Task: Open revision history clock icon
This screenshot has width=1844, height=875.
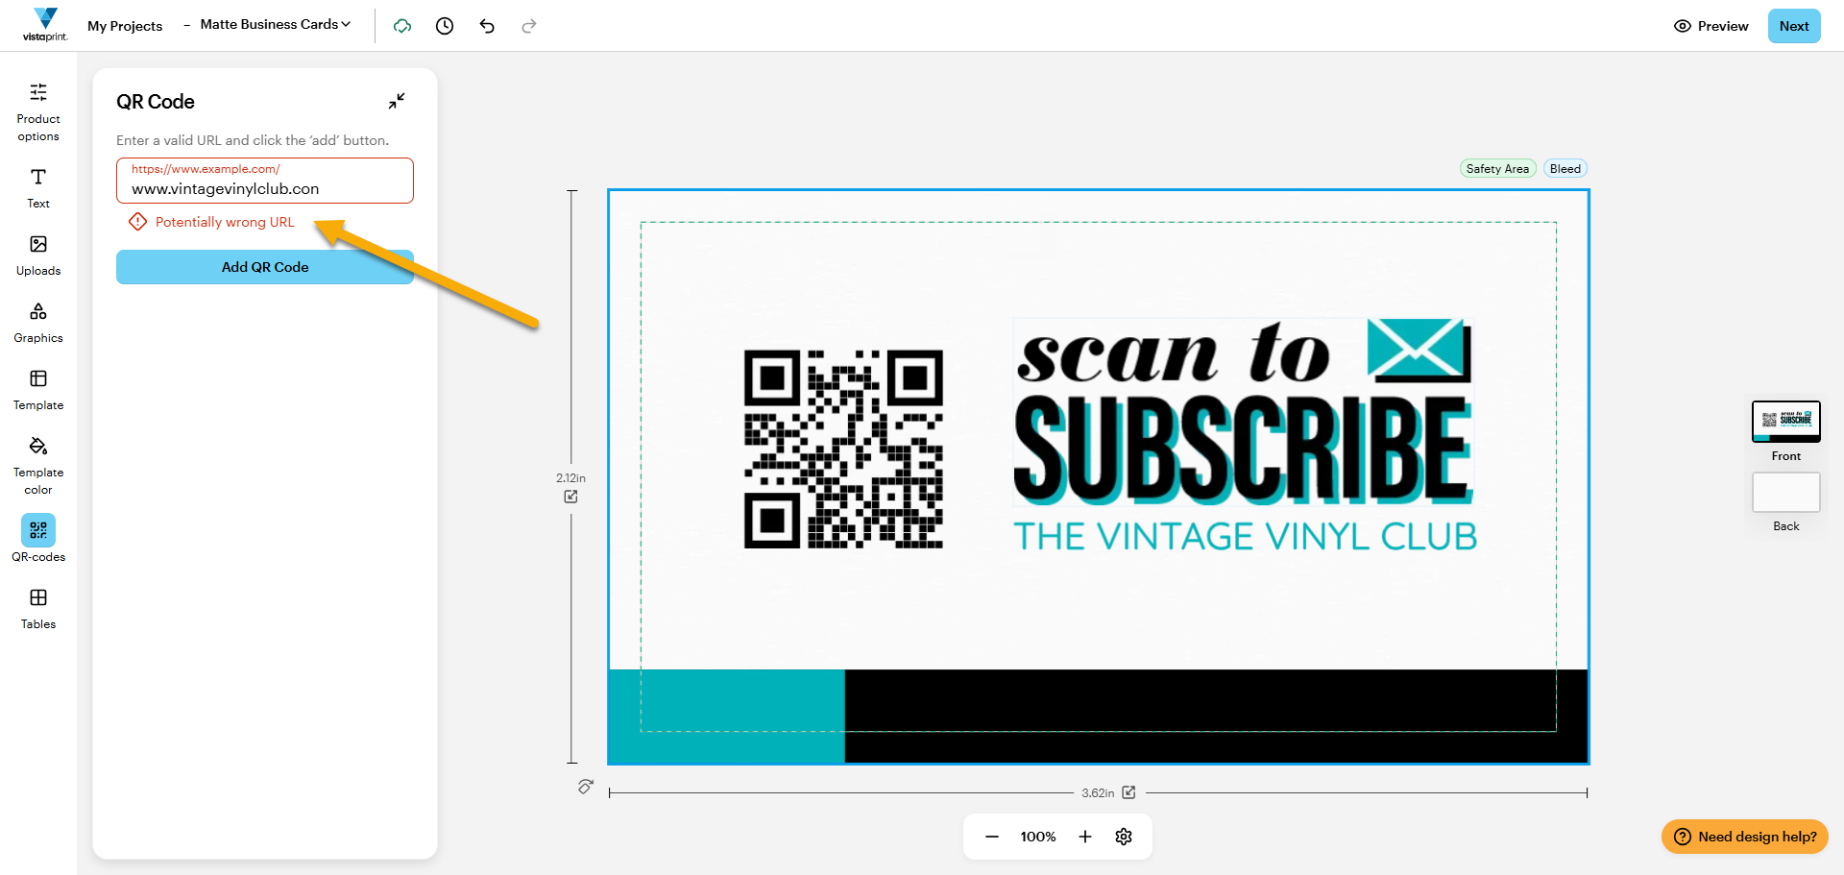Action: tap(445, 26)
